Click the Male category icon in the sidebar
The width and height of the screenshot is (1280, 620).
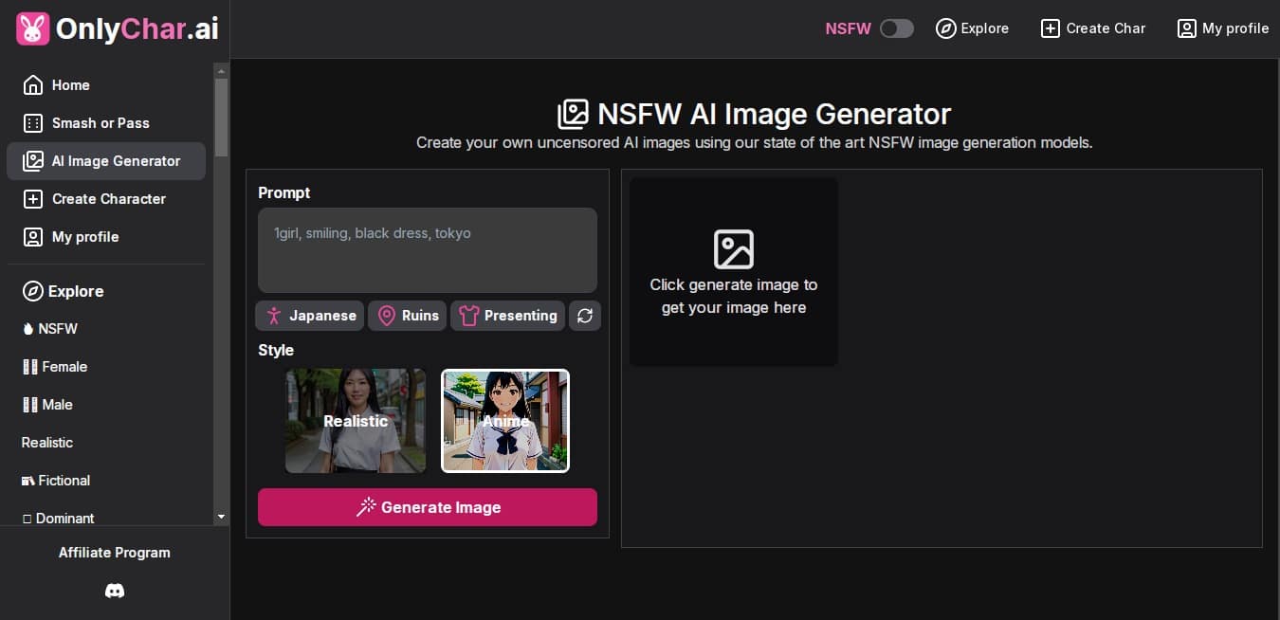coord(30,405)
